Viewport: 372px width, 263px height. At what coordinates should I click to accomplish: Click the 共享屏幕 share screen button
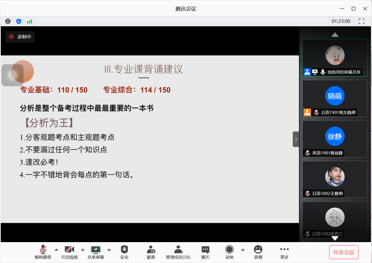(x=96, y=252)
